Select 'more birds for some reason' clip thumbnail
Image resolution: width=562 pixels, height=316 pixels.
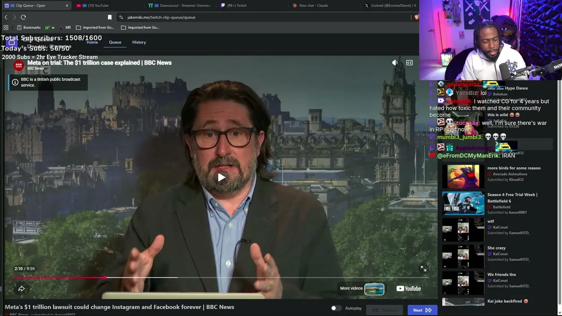(463, 176)
